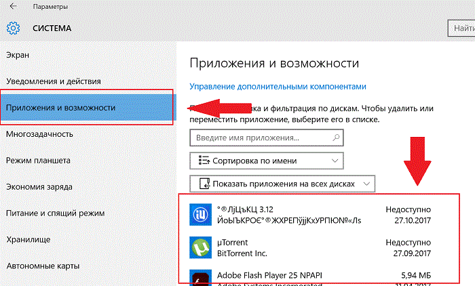Screen dimensions: 475x286
Task: Click the drive filter icon
Action: pyautogui.click(x=205, y=184)
